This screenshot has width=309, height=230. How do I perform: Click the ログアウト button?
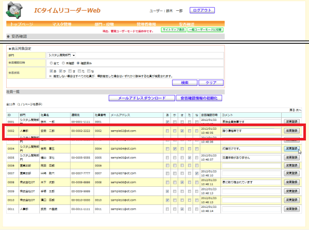(x=202, y=10)
